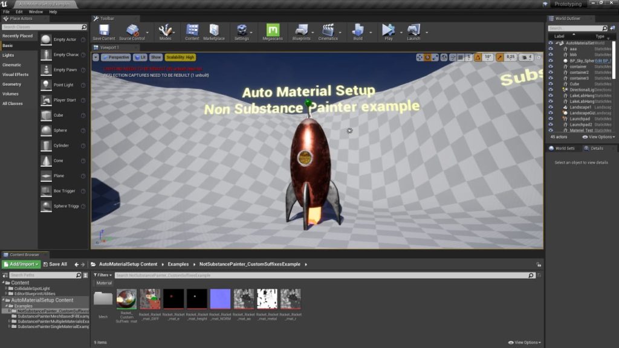Open the Modes toolbar icon
619x348 pixels.
166,31
